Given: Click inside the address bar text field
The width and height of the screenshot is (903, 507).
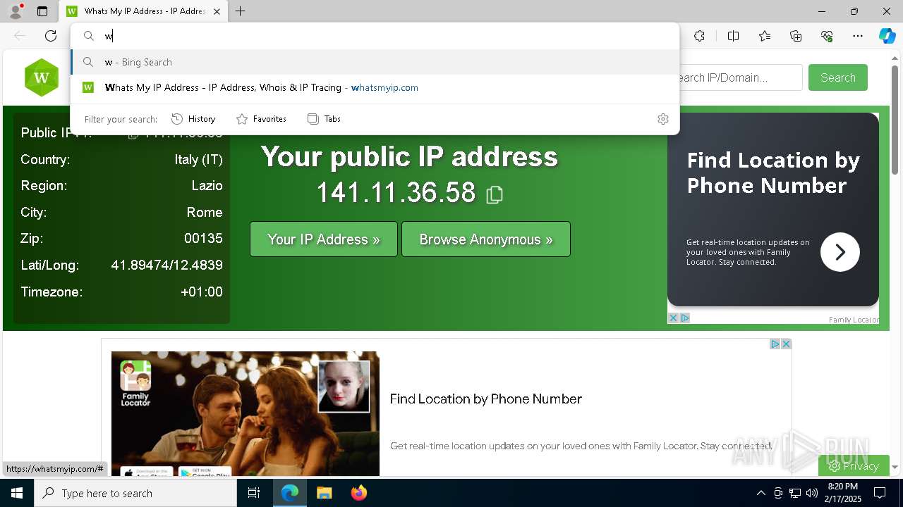Looking at the screenshot, I should pyautogui.click(x=388, y=36).
